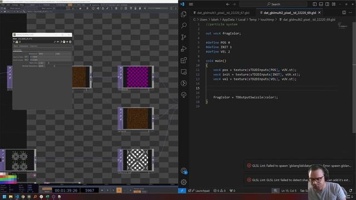Click the remote window status bar button

point(182,191)
